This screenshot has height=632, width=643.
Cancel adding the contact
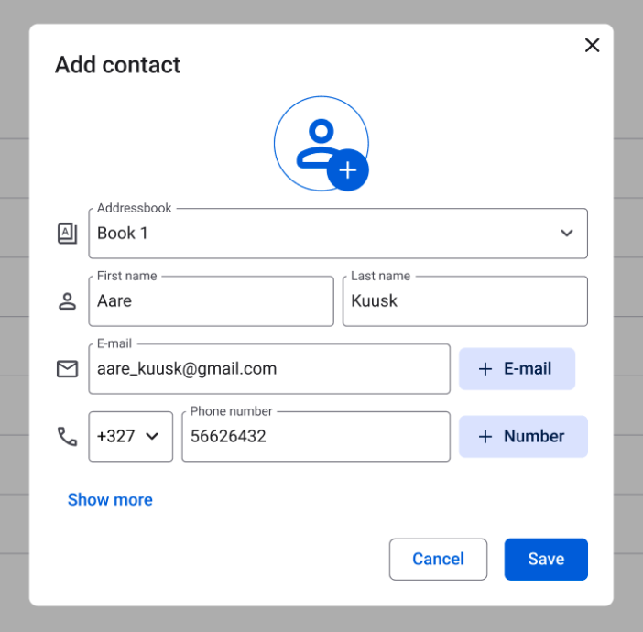[x=438, y=560]
